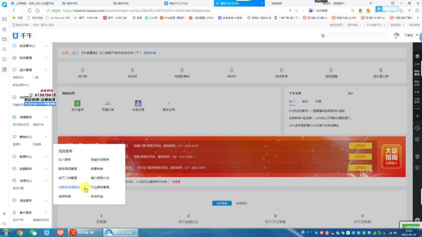The image size is (422, 237).
Task: Select the highlighted 消费者保障服务 menu entry
Action: coord(69,187)
